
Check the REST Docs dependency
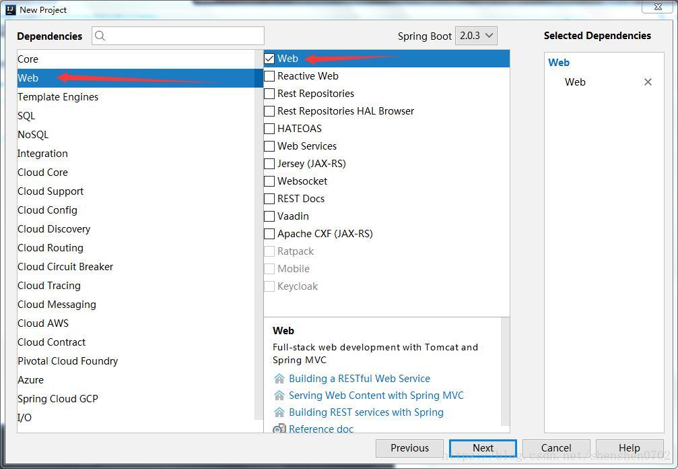[269, 199]
